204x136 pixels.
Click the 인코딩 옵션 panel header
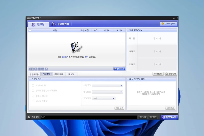click(x=77, y=79)
